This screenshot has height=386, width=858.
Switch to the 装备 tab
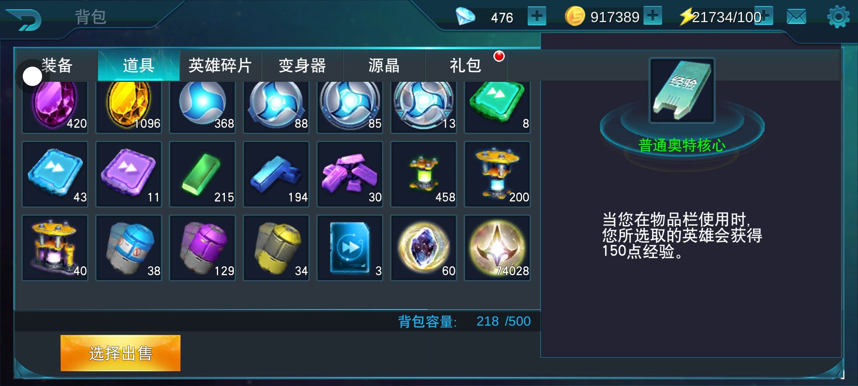(x=57, y=65)
